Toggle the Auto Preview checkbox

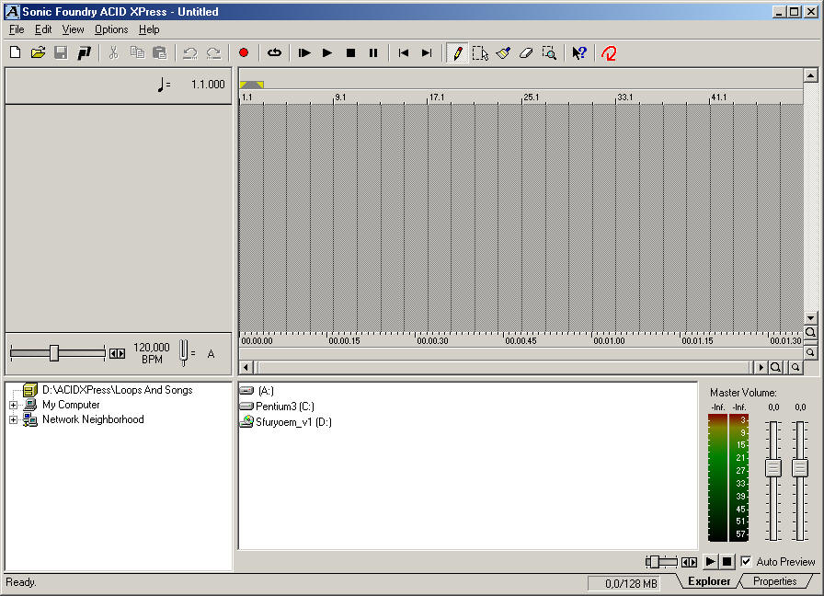click(746, 562)
